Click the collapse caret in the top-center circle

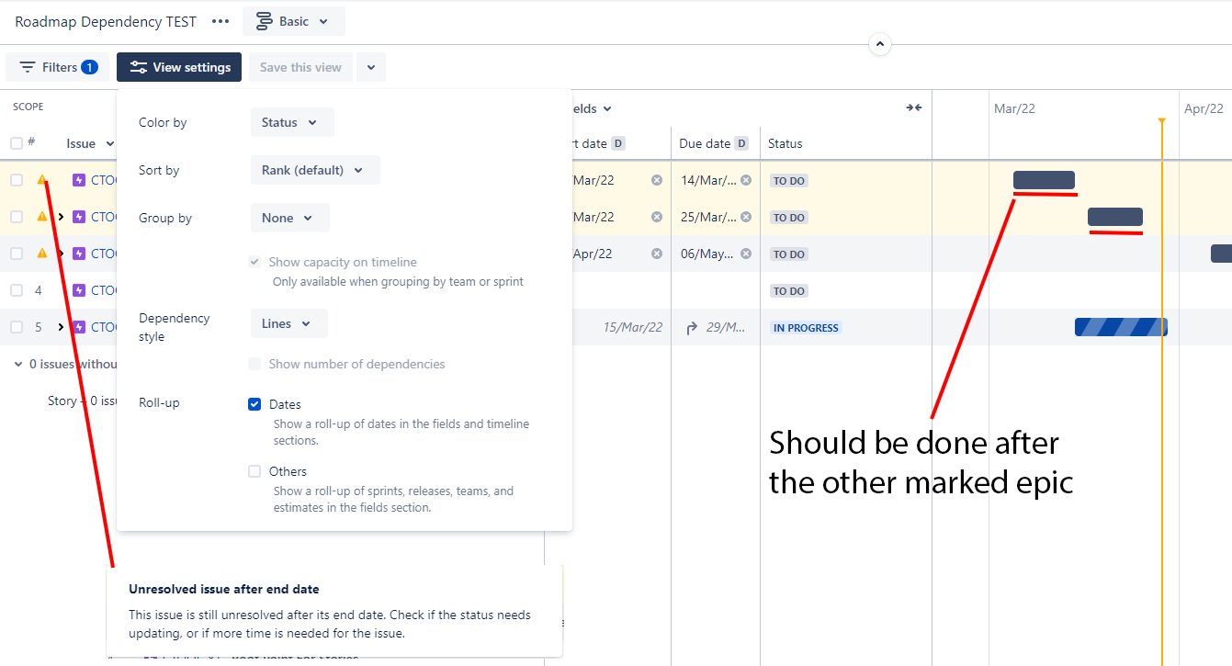[x=879, y=43]
